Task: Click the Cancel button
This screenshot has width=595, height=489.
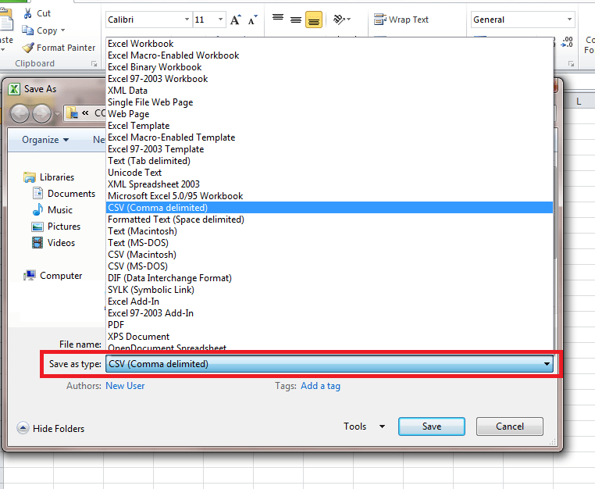Action: (x=510, y=427)
